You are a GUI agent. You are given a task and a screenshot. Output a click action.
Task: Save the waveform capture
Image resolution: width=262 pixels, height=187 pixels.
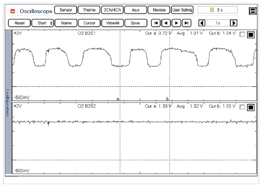(136, 23)
